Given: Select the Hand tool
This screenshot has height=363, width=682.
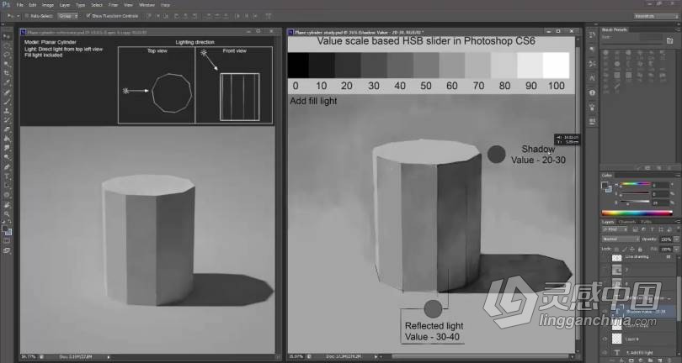Looking at the screenshot, I should (x=7, y=204).
